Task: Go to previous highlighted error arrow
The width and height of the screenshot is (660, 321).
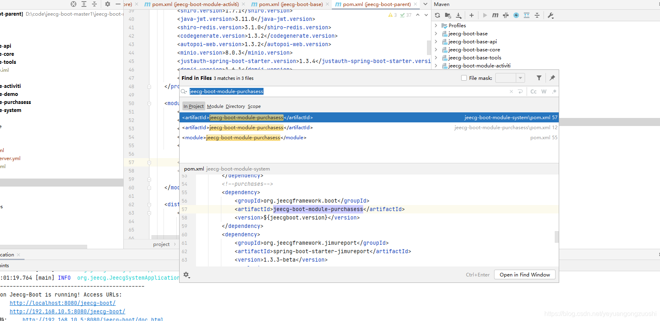Action: (418, 15)
